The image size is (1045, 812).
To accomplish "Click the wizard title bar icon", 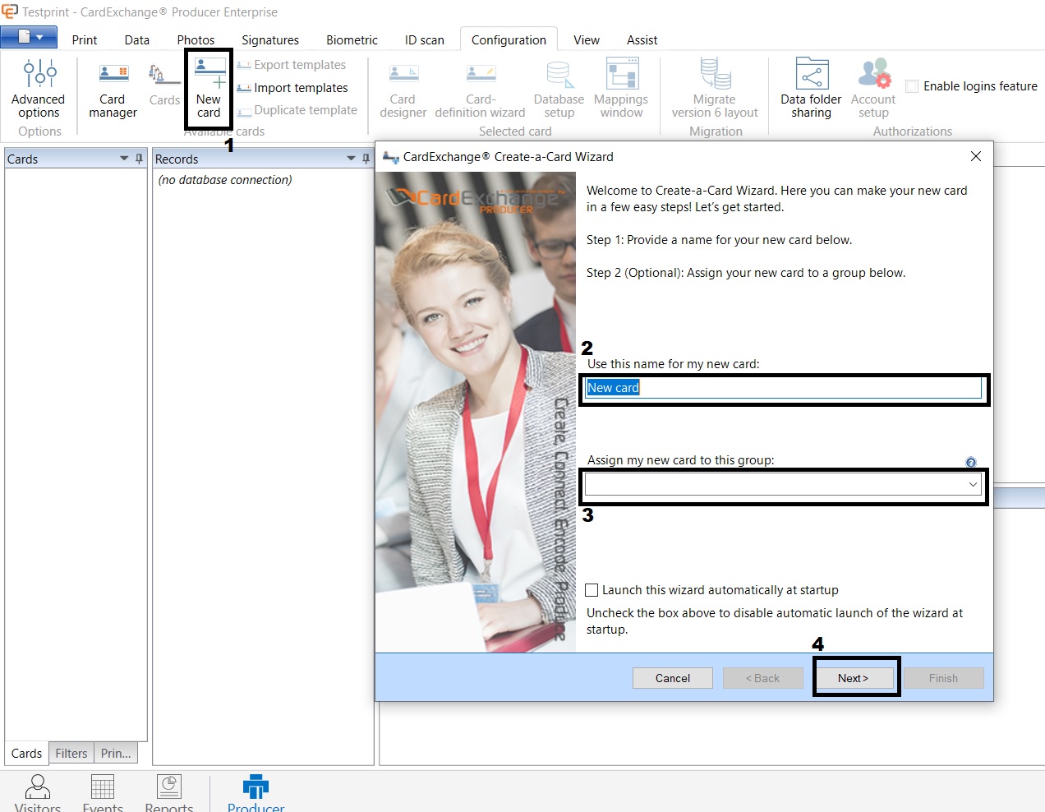I will coord(391,156).
